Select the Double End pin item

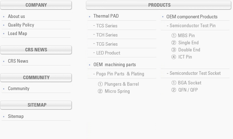click(x=189, y=50)
